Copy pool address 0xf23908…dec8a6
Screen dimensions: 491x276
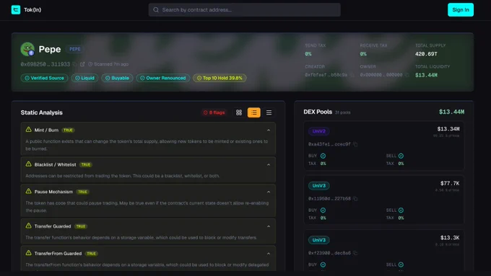tap(355, 253)
